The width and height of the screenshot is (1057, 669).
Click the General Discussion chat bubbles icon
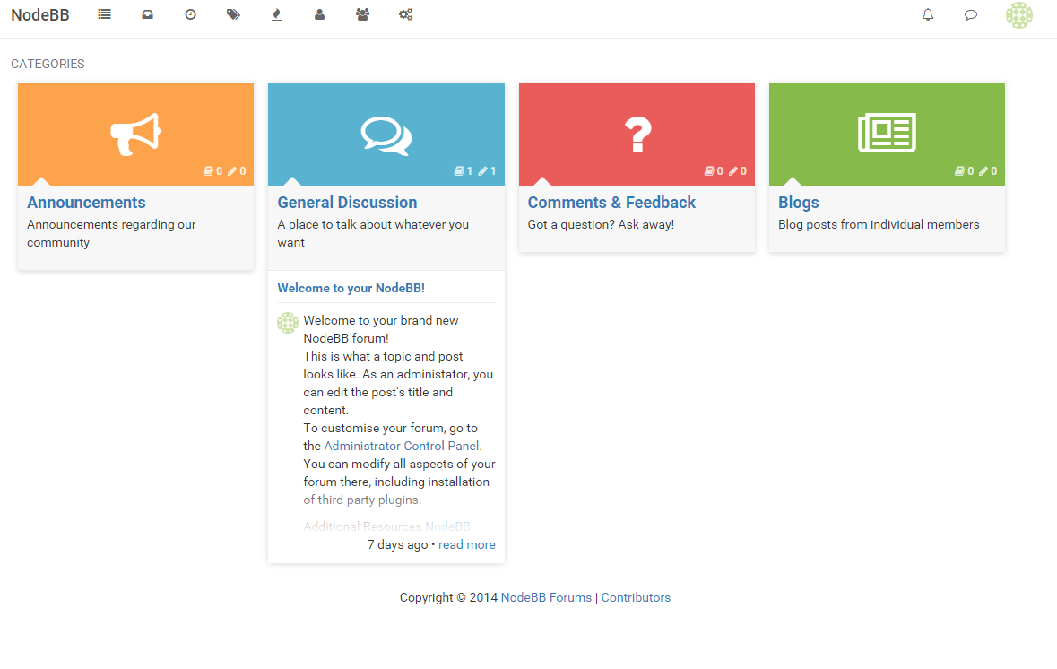tap(386, 136)
